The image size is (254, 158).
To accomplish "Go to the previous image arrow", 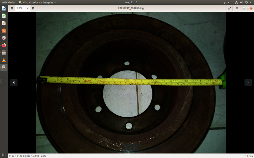I will (x=14, y=82).
